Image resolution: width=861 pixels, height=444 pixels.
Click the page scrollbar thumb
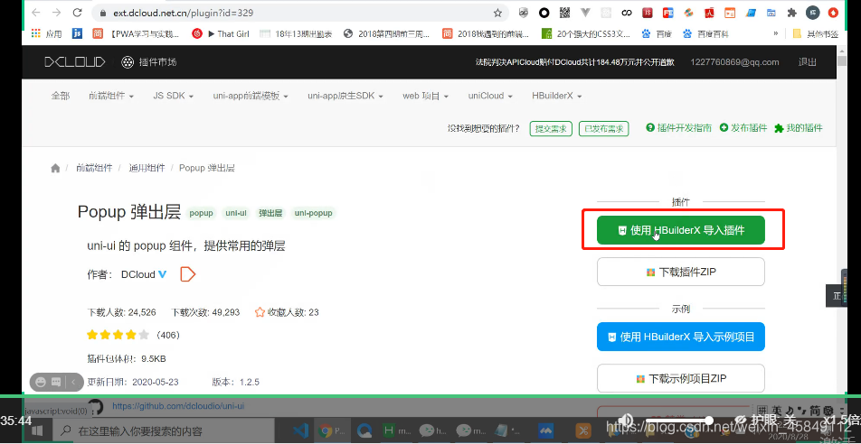coord(842,60)
